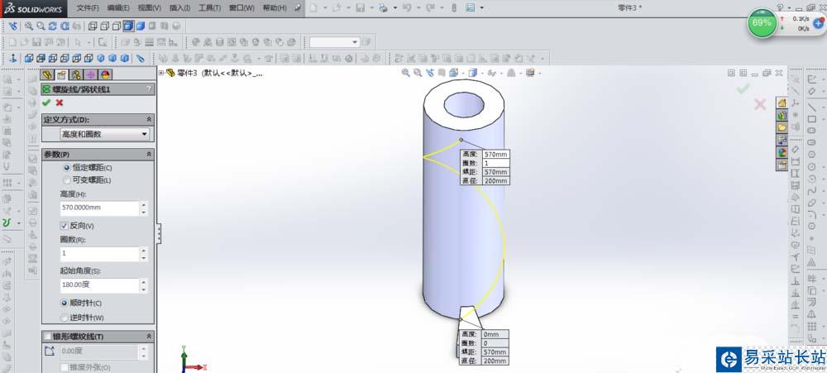
Task: Expand the 零件3 flyout tree node
Action: [161, 73]
